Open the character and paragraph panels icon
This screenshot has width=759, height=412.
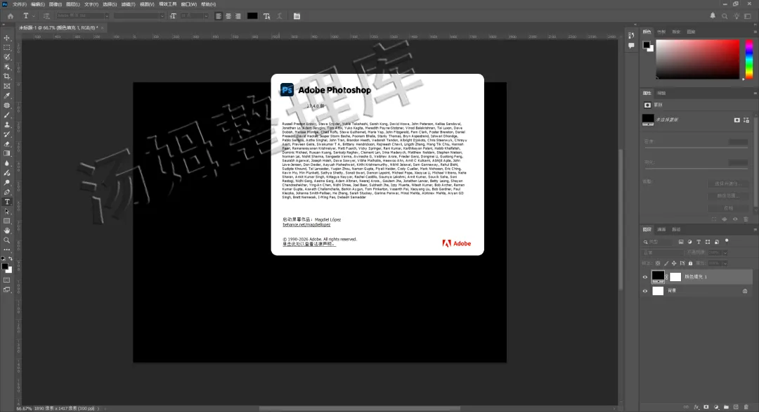[297, 16]
